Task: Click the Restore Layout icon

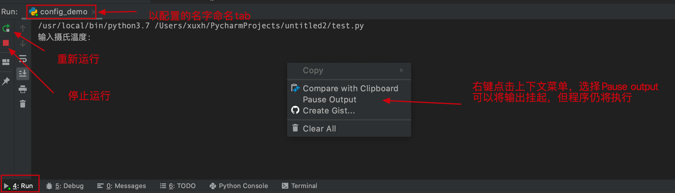Action: (6, 62)
